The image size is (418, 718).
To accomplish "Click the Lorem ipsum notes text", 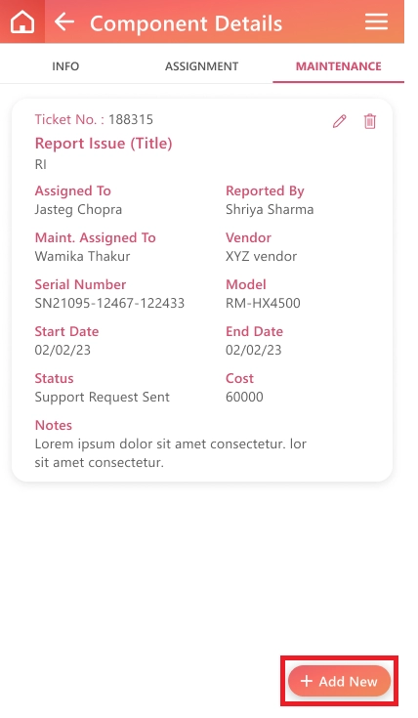I will click(170, 453).
